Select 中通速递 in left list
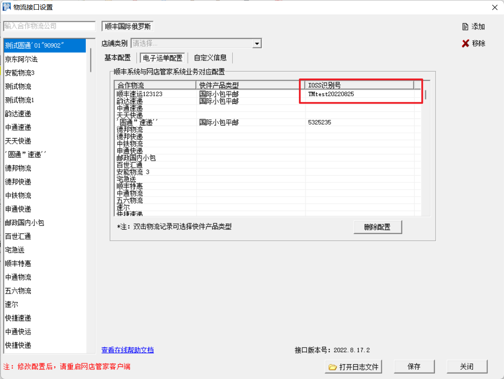Screen dimensions: 504x379 (45, 127)
